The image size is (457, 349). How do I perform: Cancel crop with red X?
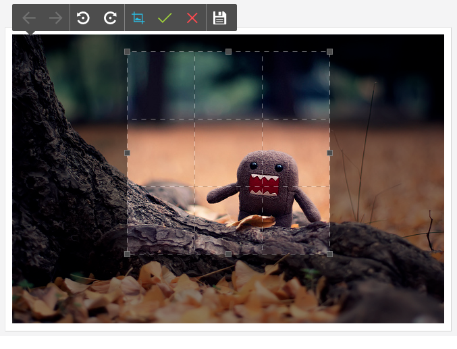tap(192, 18)
